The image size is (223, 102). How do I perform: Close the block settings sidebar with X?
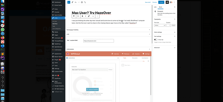(175, 7)
